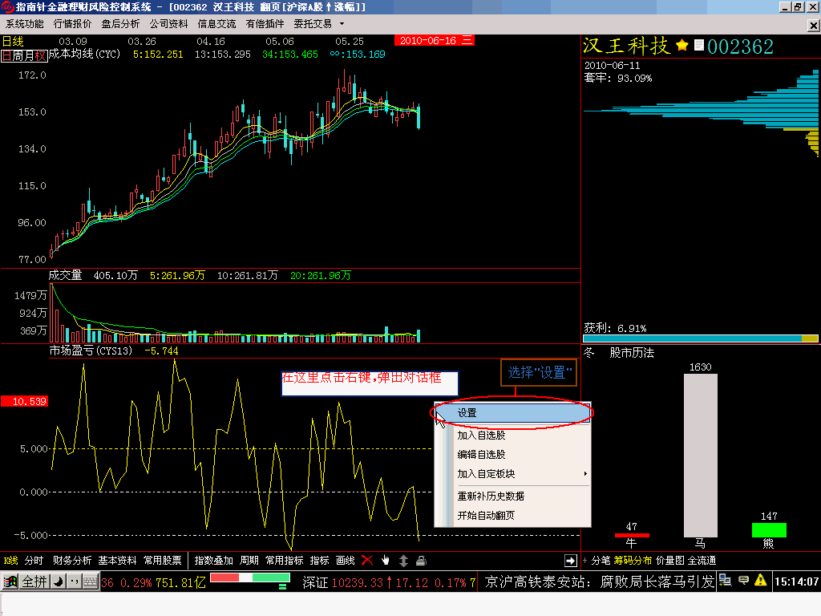The height and width of the screenshot is (616, 821).
Task: Click the '全拼' input mode button
Action: (x=34, y=582)
